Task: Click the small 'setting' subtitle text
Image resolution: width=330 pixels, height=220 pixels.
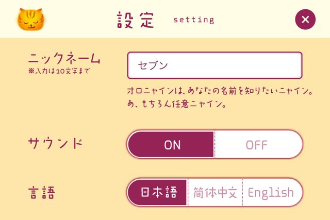Action: [194, 20]
